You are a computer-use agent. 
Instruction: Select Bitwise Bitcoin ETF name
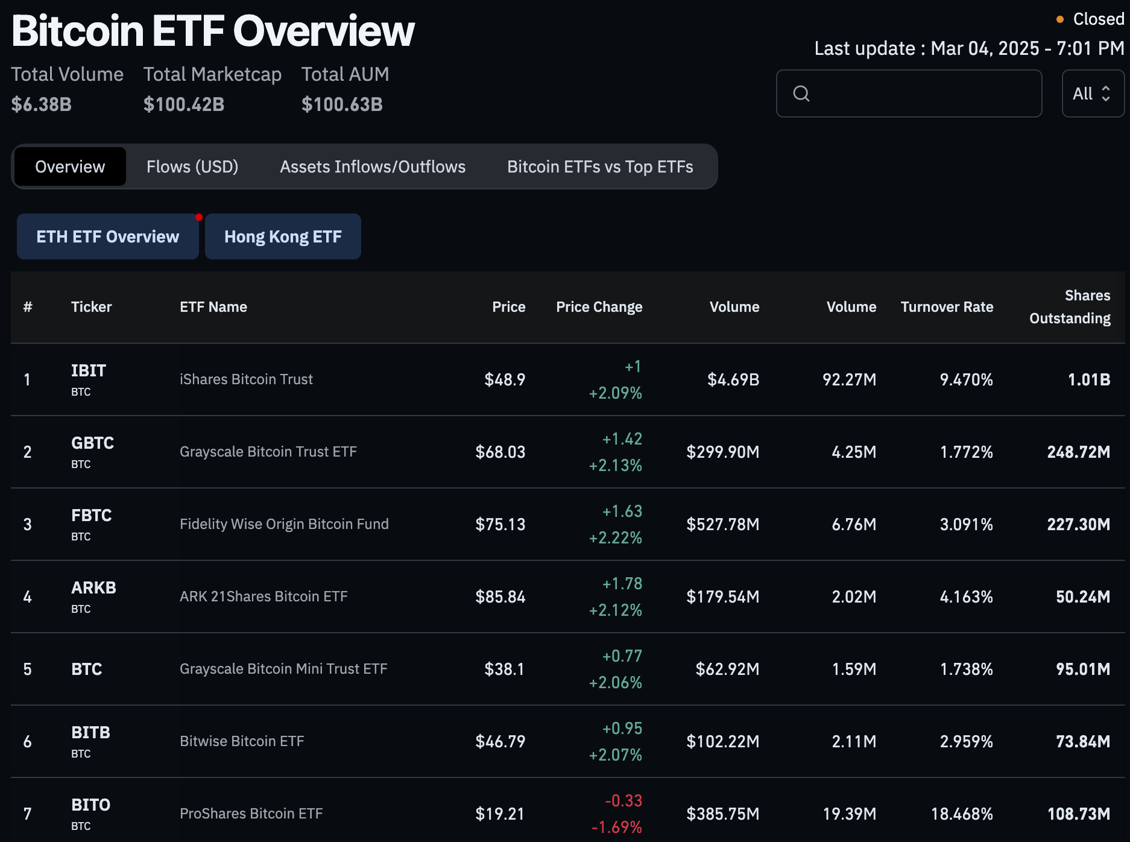[x=242, y=741]
